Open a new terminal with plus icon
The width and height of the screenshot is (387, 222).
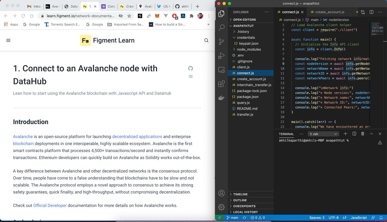click(345, 134)
